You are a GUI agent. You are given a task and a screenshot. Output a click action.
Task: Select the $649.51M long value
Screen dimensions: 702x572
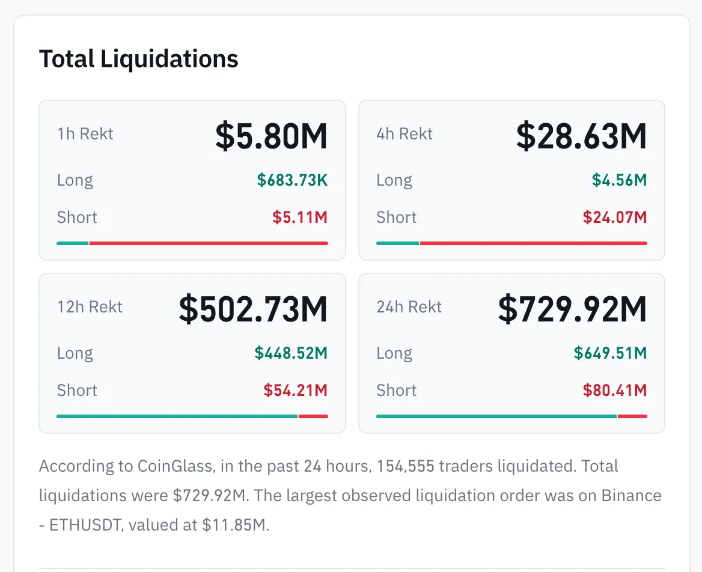tap(610, 353)
